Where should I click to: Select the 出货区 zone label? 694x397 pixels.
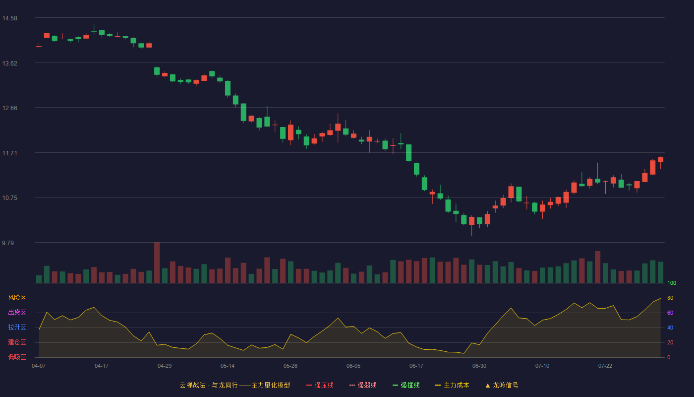point(17,313)
